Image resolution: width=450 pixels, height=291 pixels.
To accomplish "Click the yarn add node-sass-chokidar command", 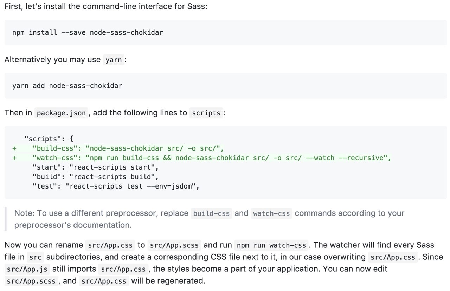I will [67, 86].
